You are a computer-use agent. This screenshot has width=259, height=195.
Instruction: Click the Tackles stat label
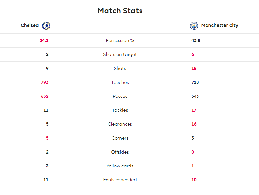tap(120, 110)
